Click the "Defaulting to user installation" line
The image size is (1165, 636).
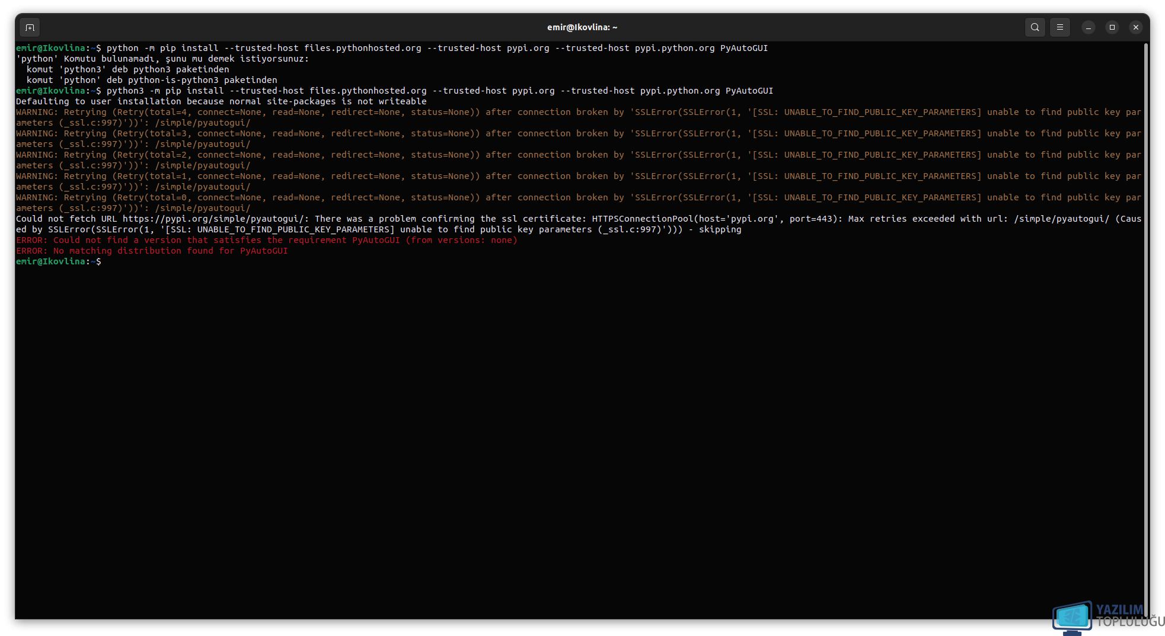click(221, 101)
